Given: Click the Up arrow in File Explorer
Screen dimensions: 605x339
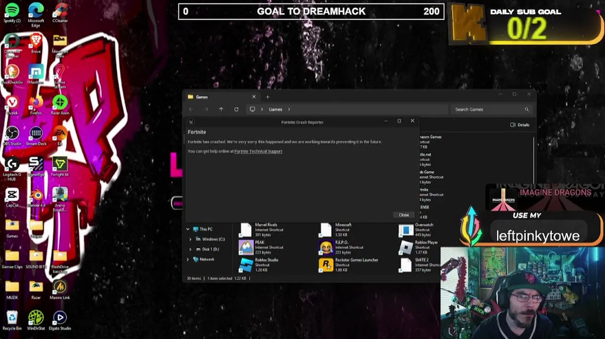Looking at the screenshot, I should click(x=221, y=109).
